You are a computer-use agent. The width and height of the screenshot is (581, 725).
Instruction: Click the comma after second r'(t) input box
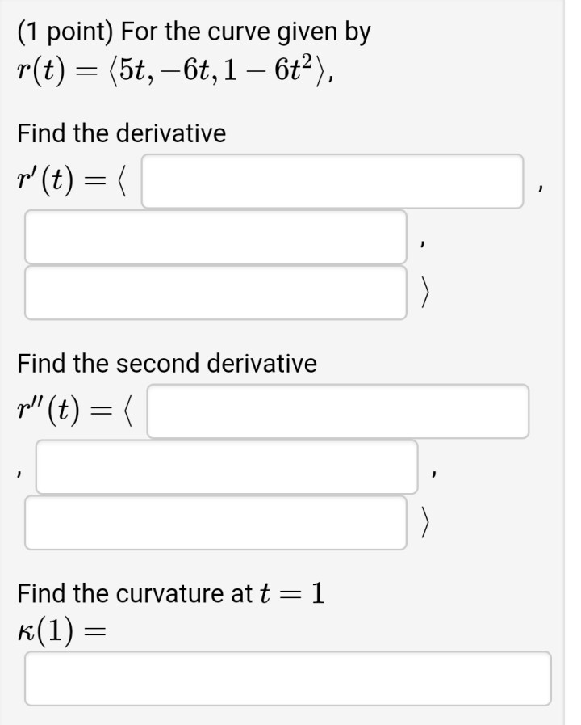tap(422, 243)
